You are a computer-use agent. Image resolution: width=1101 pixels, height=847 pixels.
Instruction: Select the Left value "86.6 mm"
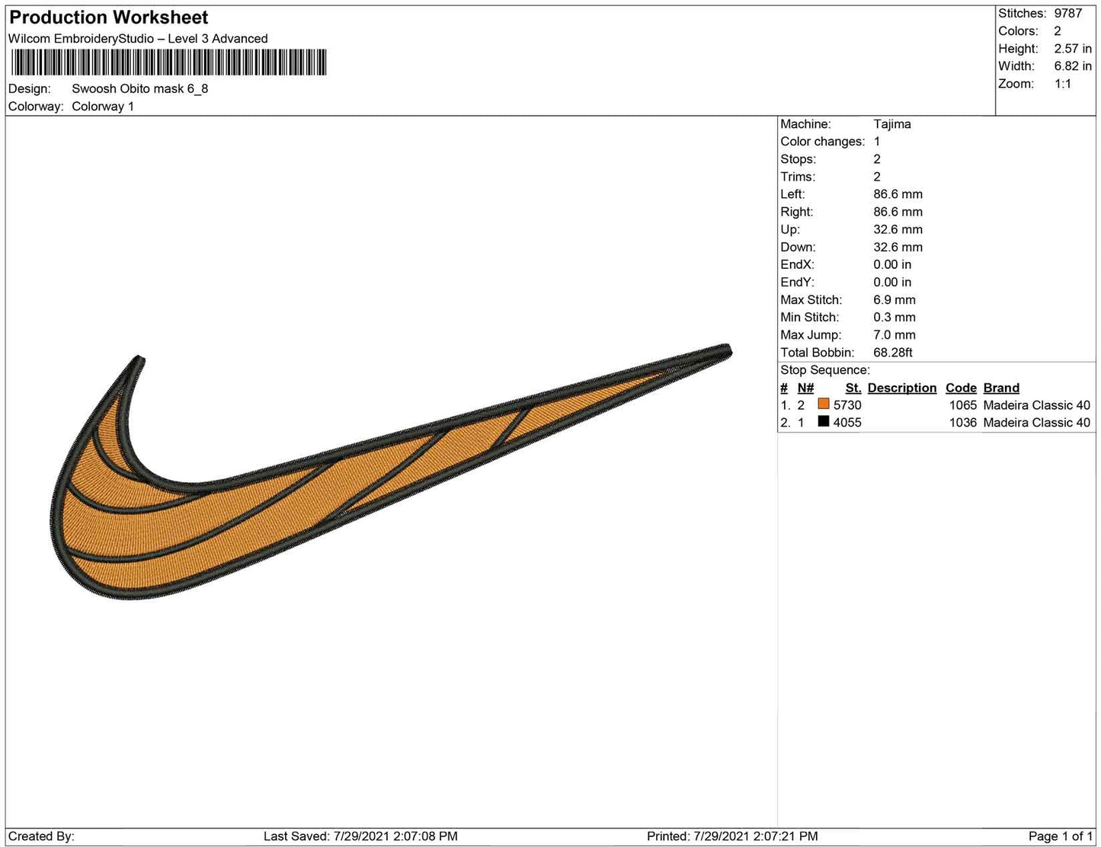pos(898,194)
